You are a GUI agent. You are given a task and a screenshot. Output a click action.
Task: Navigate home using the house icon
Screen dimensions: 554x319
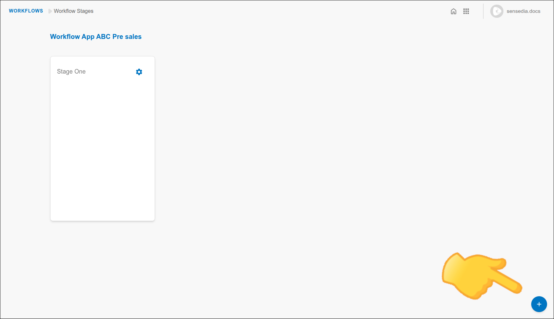pyautogui.click(x=454, y=11)
